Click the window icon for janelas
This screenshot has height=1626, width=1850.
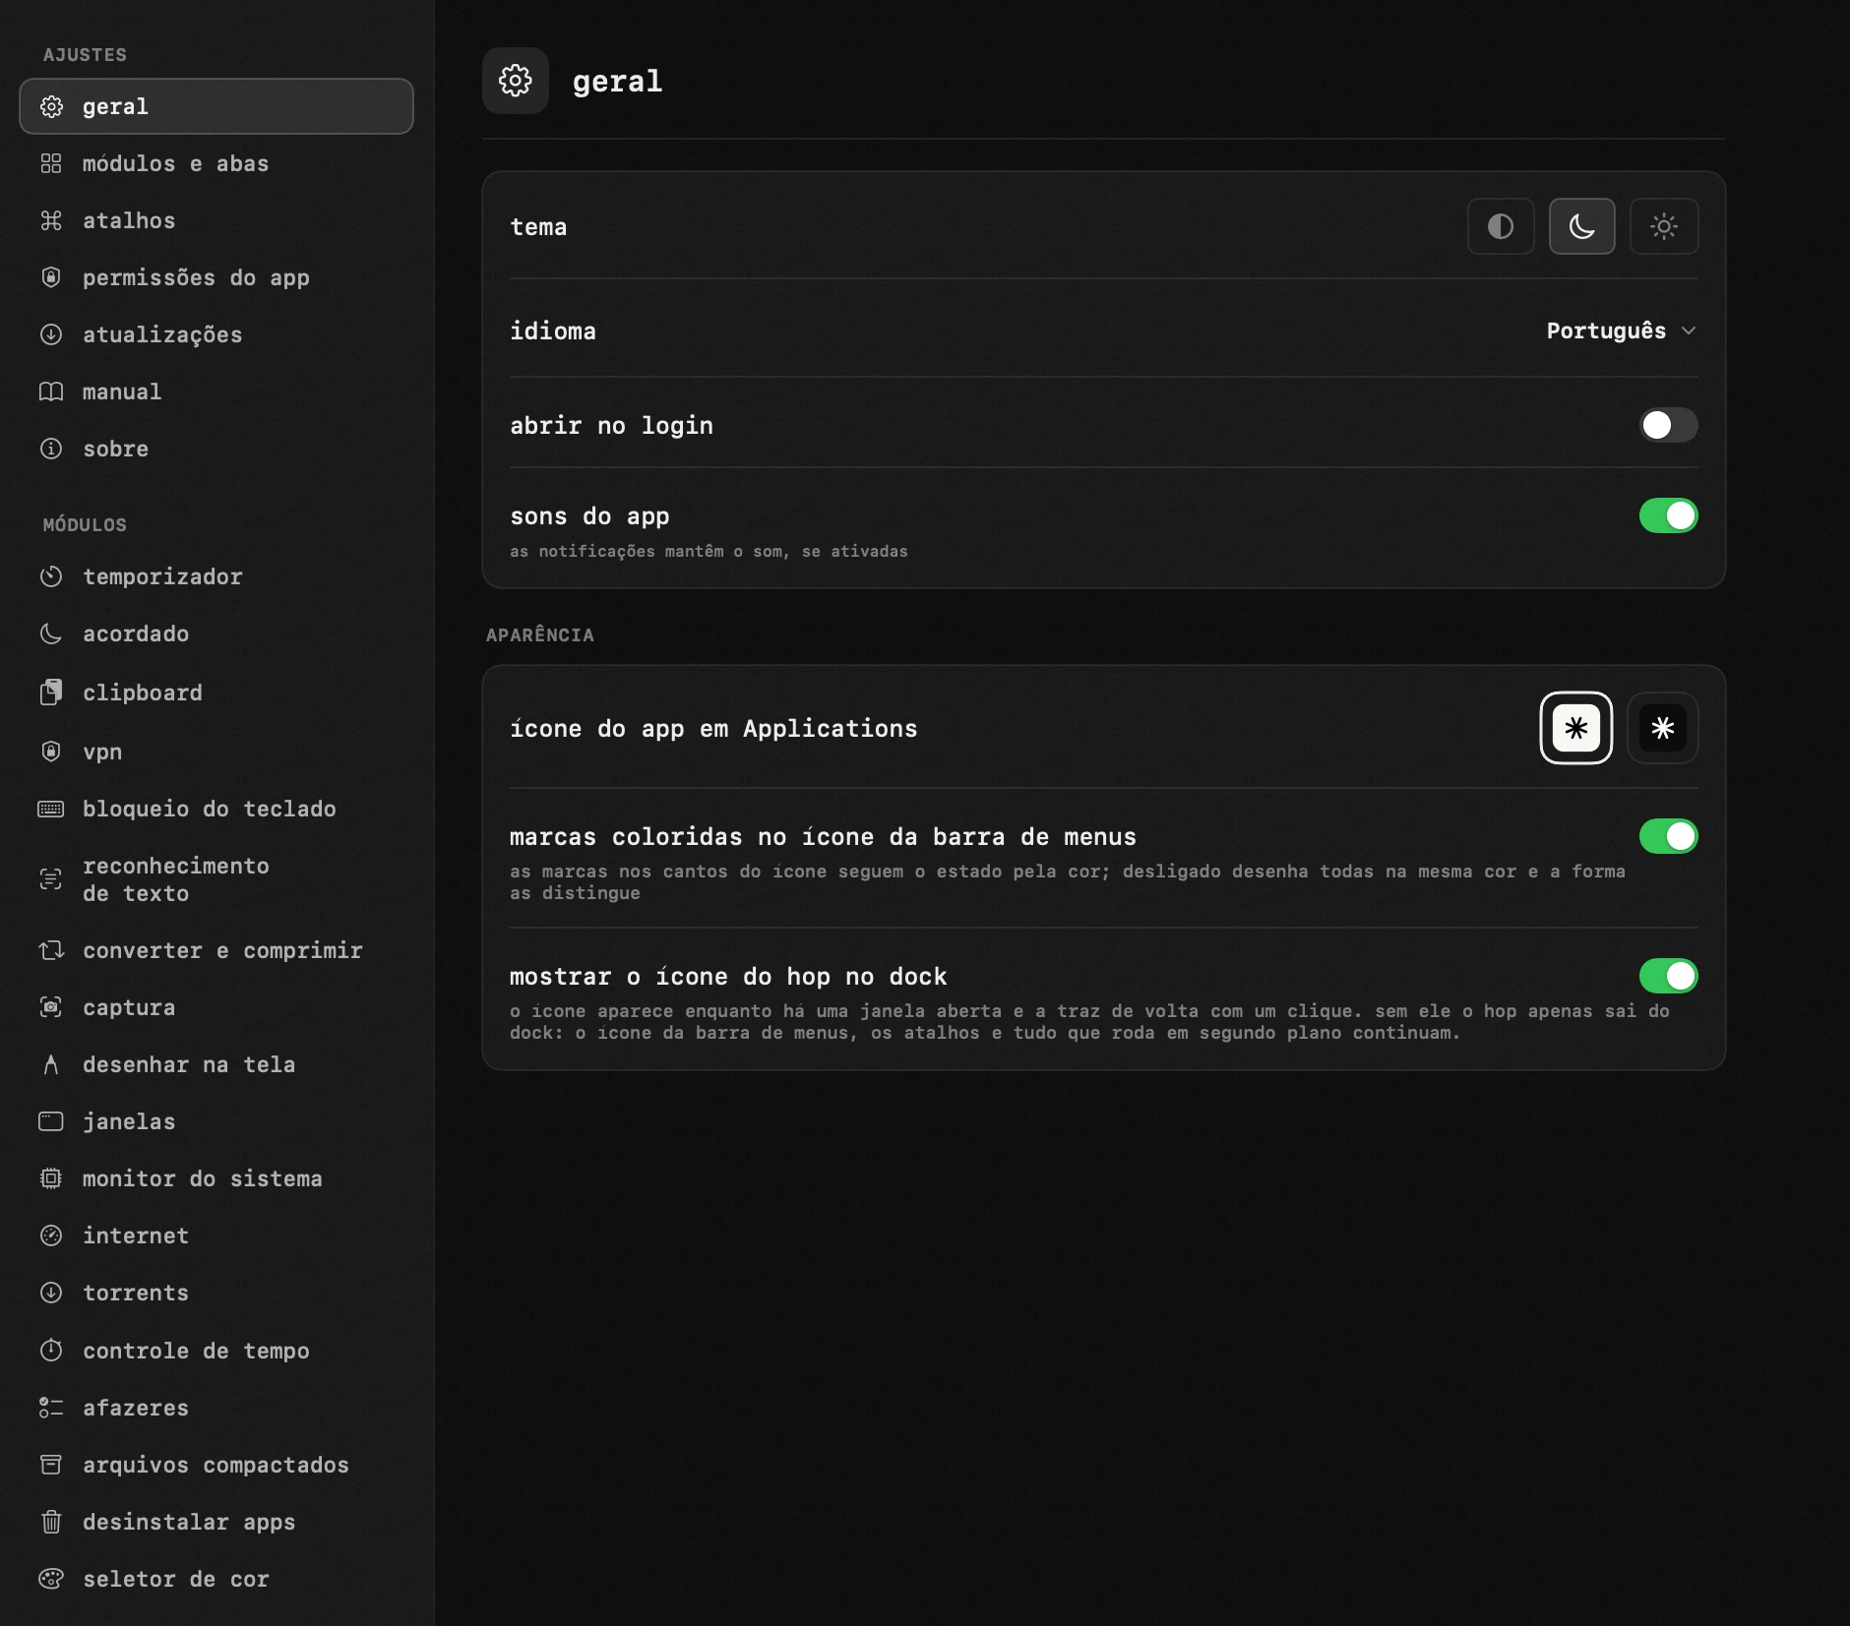[51, 1121]
